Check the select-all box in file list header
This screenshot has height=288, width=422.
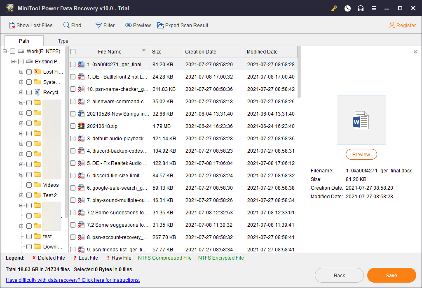[x=73, y=52]
